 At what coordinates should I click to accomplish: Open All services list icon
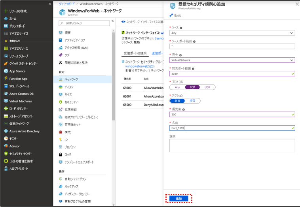[6, 34]
